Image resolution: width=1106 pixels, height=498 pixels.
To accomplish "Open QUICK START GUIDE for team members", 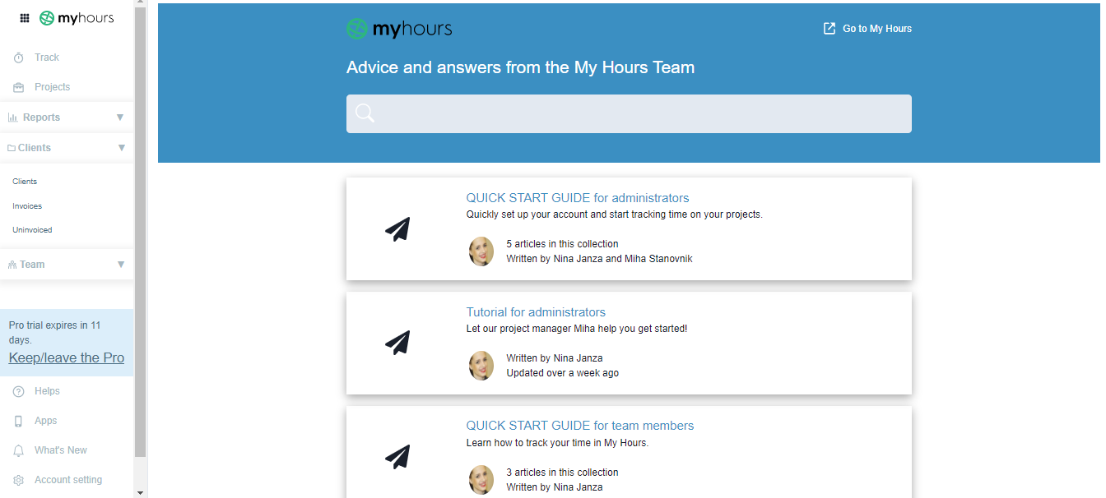I will (x=580, y=426).
